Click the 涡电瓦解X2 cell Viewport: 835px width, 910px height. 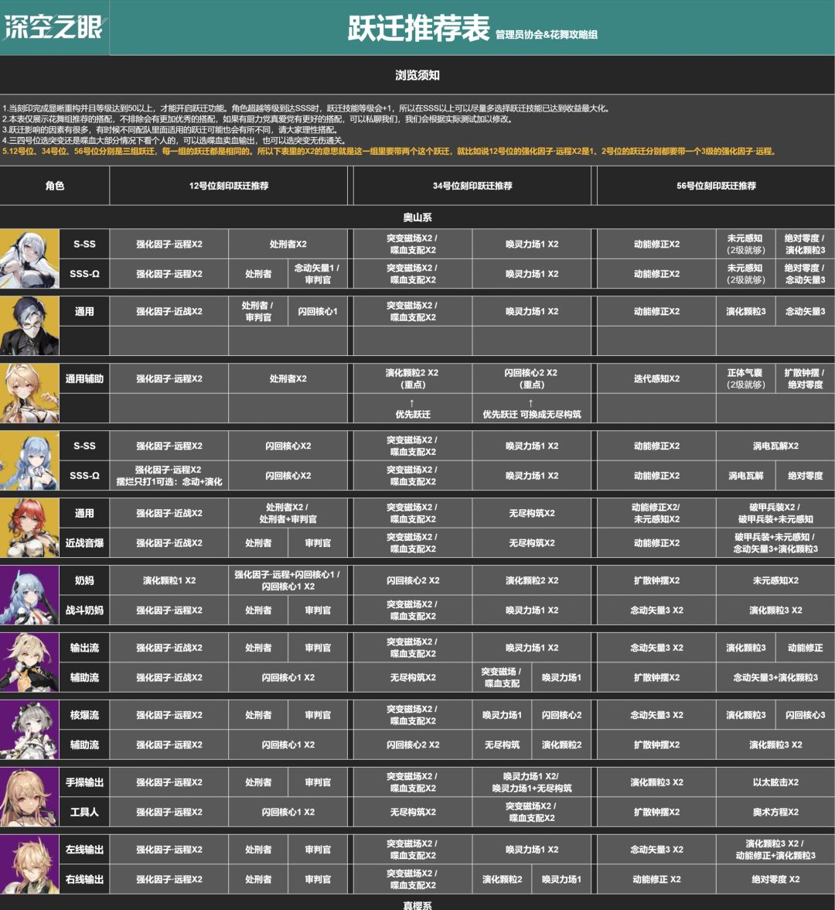tap(775, 446)
